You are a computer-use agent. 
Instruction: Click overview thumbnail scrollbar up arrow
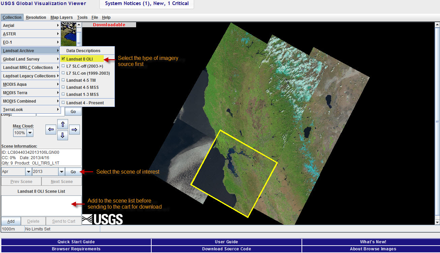coord(79,25)
